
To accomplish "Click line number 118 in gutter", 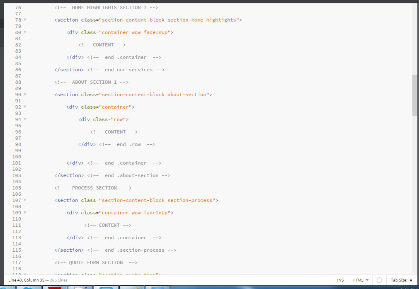I will click(17, 269).
